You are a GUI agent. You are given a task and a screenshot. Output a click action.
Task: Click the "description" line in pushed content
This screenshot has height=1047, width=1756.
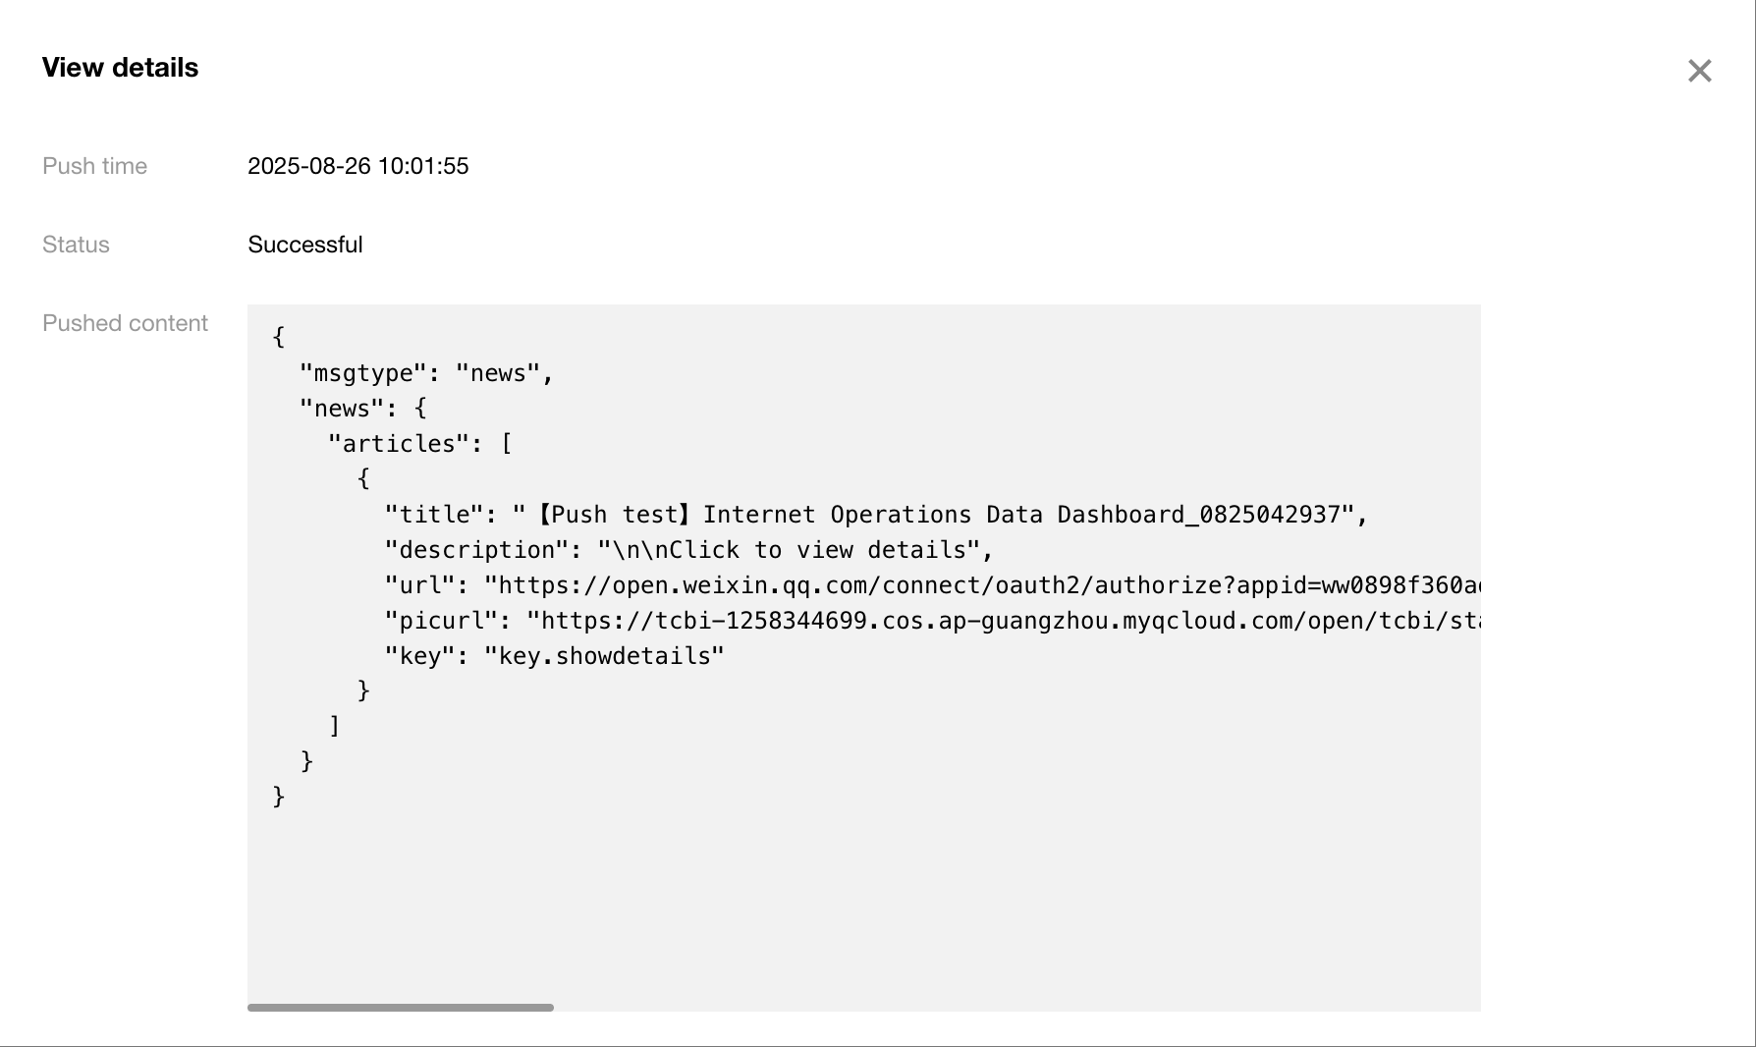tap(687, 550)
